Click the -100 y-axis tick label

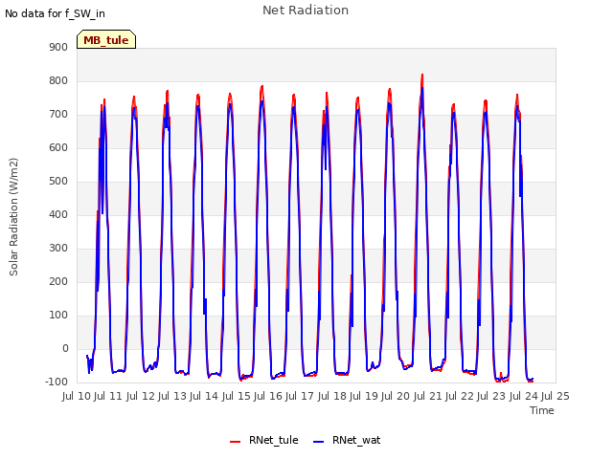57,382
